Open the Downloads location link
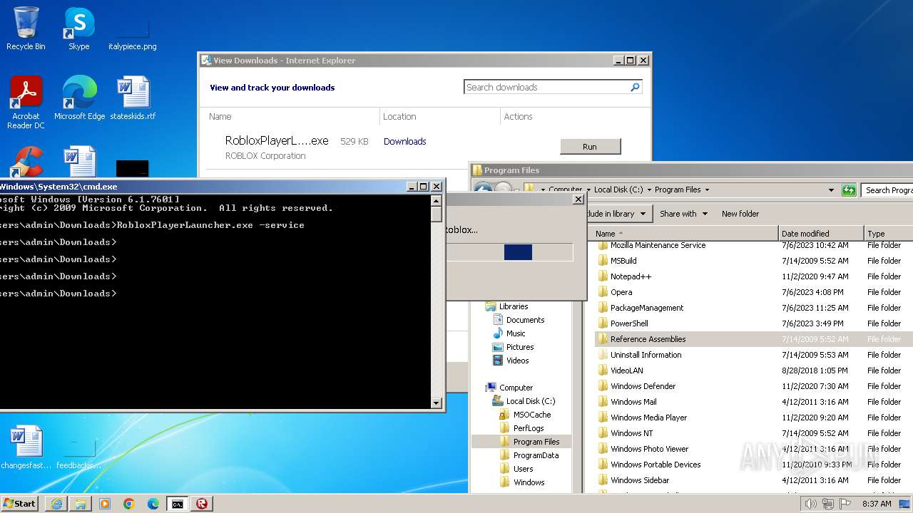 click(x=404, y=141)
